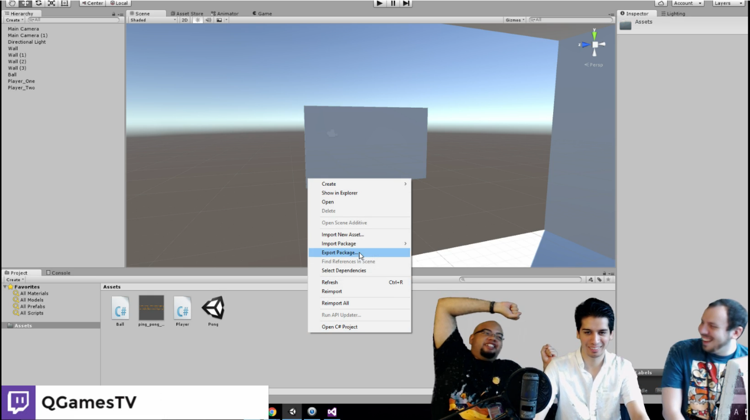Switch to the Game tab
Viewport: 750px width, 420px height.
click(262, 14)
